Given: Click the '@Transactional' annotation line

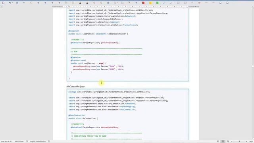Looking at the screenshot, I should click(x=78, y=60).
